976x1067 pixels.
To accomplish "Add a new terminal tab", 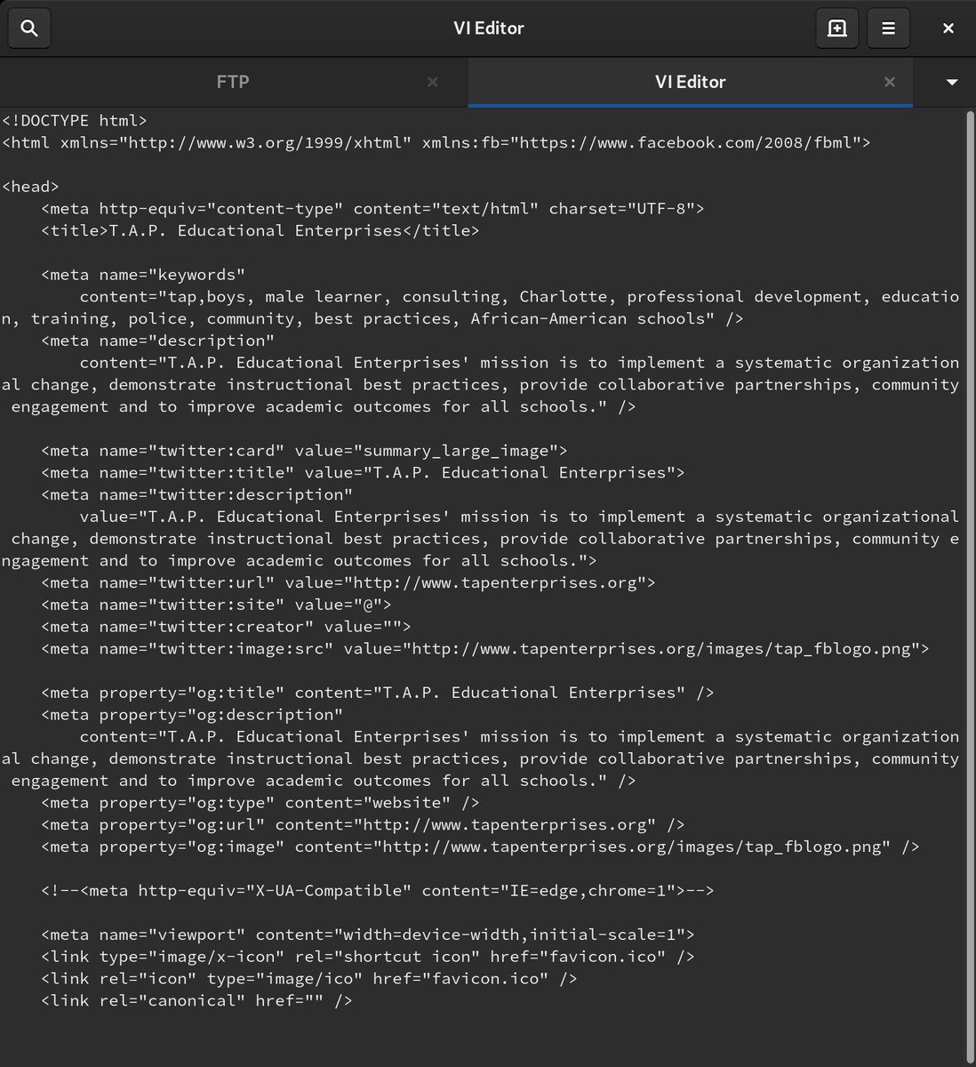I will [836, 28].
